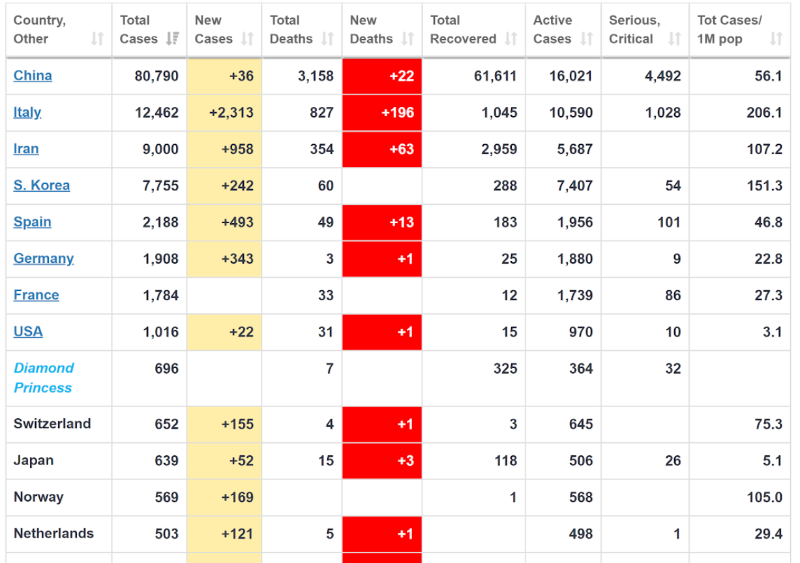
Task: Open the USA country link
Action: 28,331
